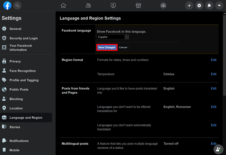Open the new message people bubble
Image resolution: width=226 pixels, height=155 pixels.
tap(218, 149)
